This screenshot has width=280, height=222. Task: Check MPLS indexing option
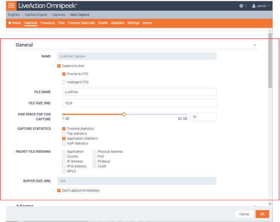pyautogui.click(x=64, y=171)
